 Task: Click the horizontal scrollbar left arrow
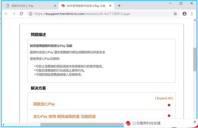point(4,124)
